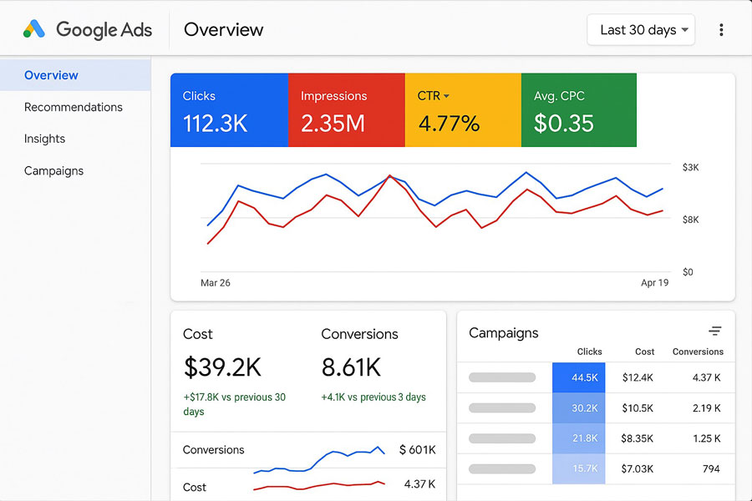Viewport: 752px width, 501px height.
Task: Click the Google Ads logo icon
Action: (x=34, y=29)
